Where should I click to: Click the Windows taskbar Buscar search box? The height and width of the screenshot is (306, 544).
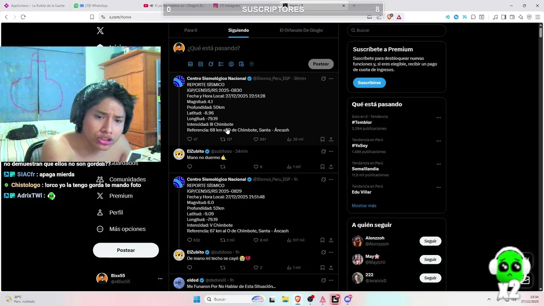point(235,299)
